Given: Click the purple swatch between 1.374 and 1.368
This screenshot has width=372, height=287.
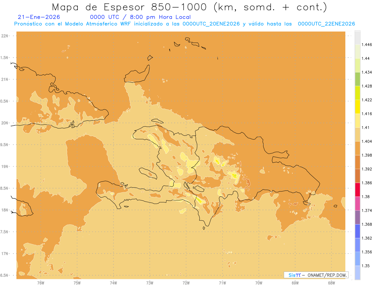Looking at the screenshot, I should 357,217.
